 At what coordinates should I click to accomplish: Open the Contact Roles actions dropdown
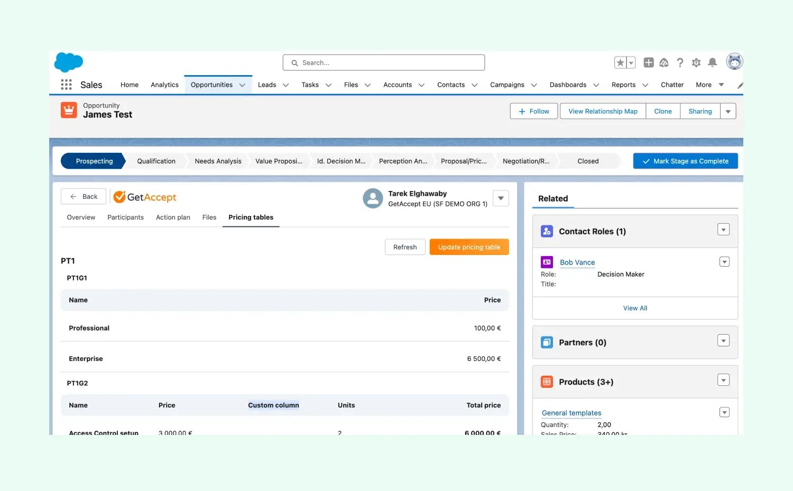tap(724, 230)
